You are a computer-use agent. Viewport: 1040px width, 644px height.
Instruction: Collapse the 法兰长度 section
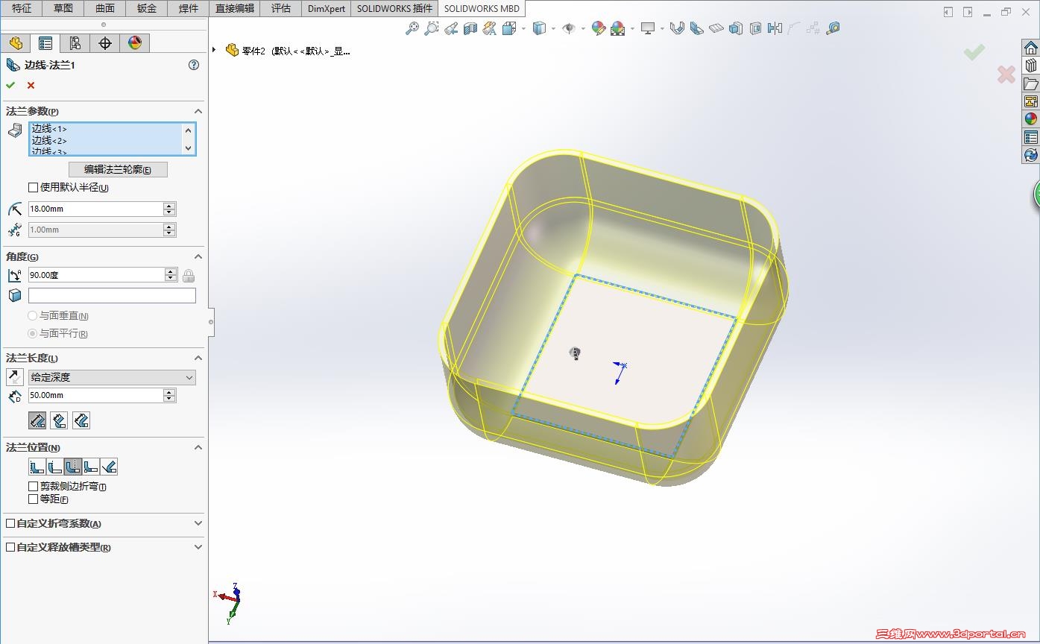point(198,359)
